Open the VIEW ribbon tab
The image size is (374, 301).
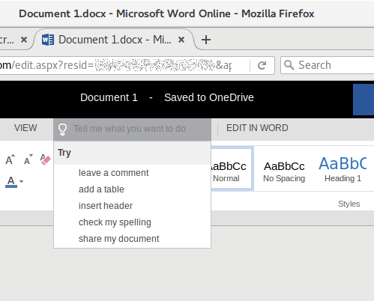coord(25,128)
